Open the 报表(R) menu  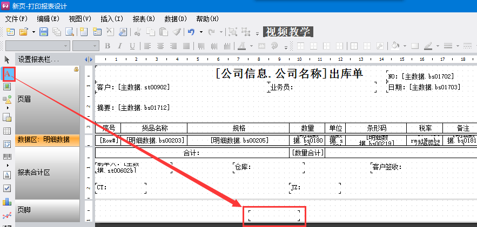pyautogui.click(x=144, y=18)
